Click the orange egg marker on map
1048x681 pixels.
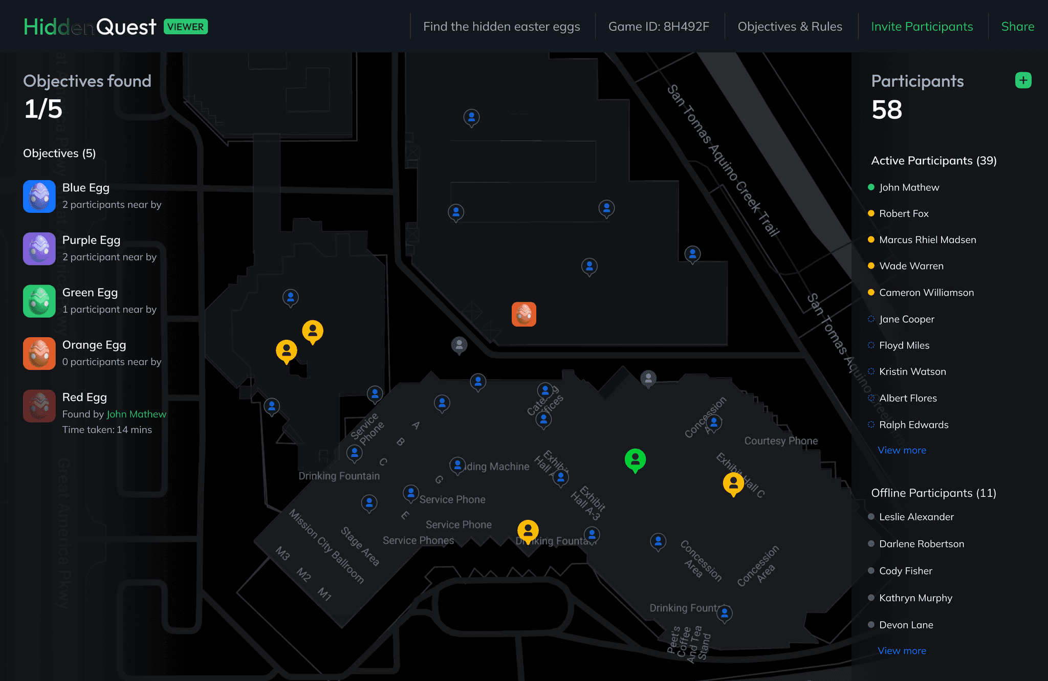click(523, 314)
